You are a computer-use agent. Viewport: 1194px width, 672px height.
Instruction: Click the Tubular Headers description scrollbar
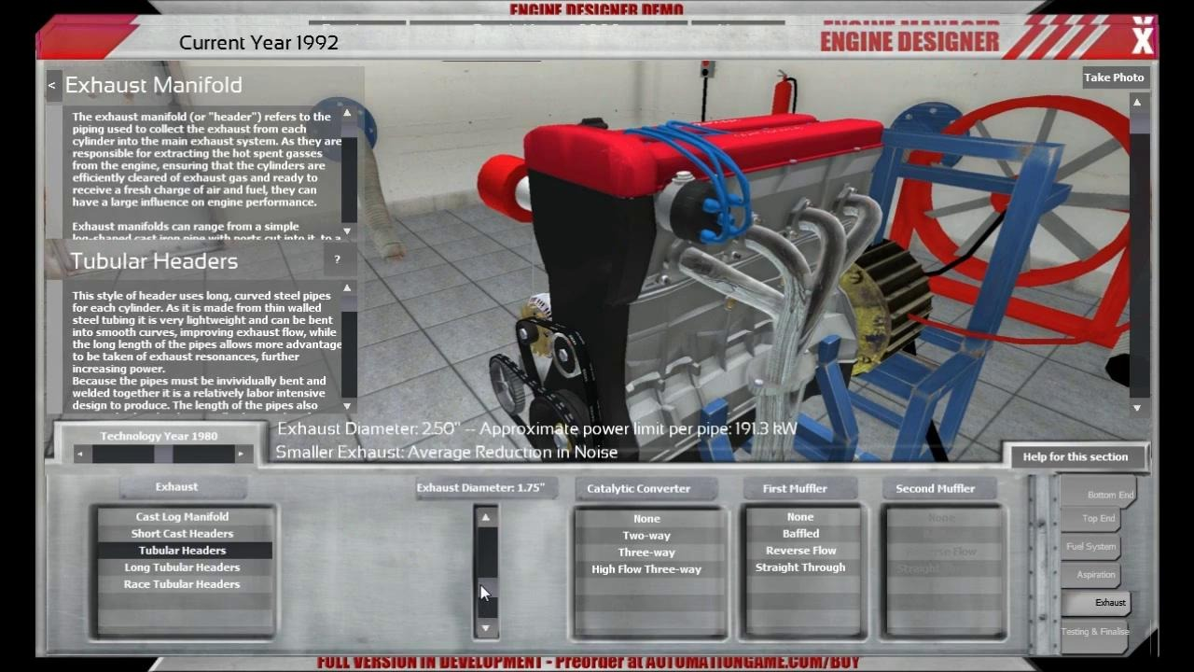click(x=348, y=347)
